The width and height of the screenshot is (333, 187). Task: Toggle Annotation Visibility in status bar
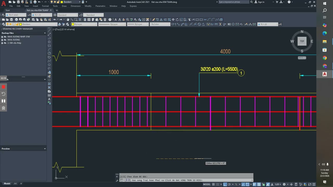pos(268,184)
